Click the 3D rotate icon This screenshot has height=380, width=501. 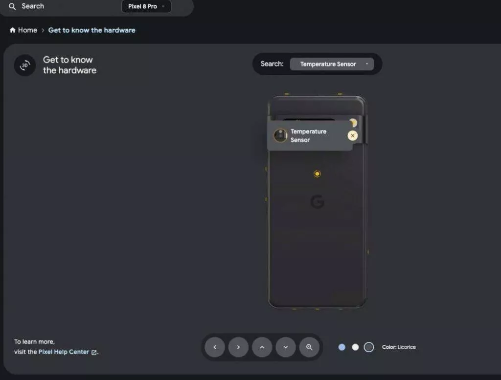click(25, 65)
